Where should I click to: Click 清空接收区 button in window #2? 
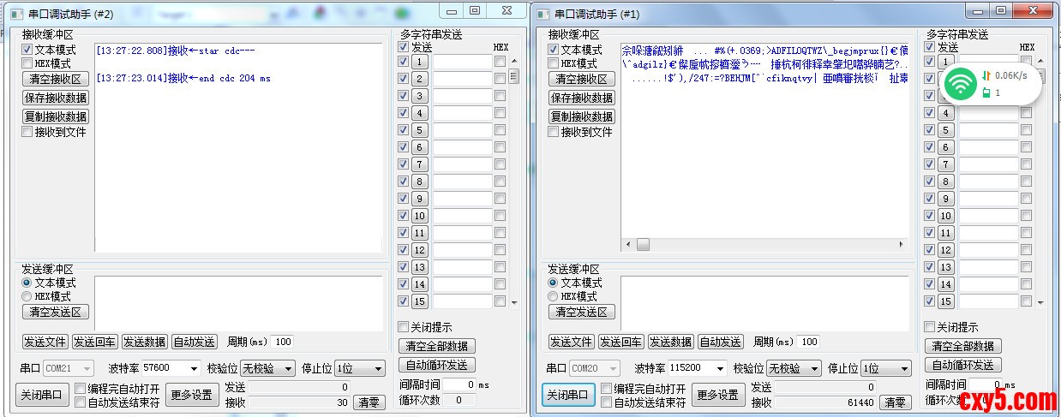pos(55,79)
